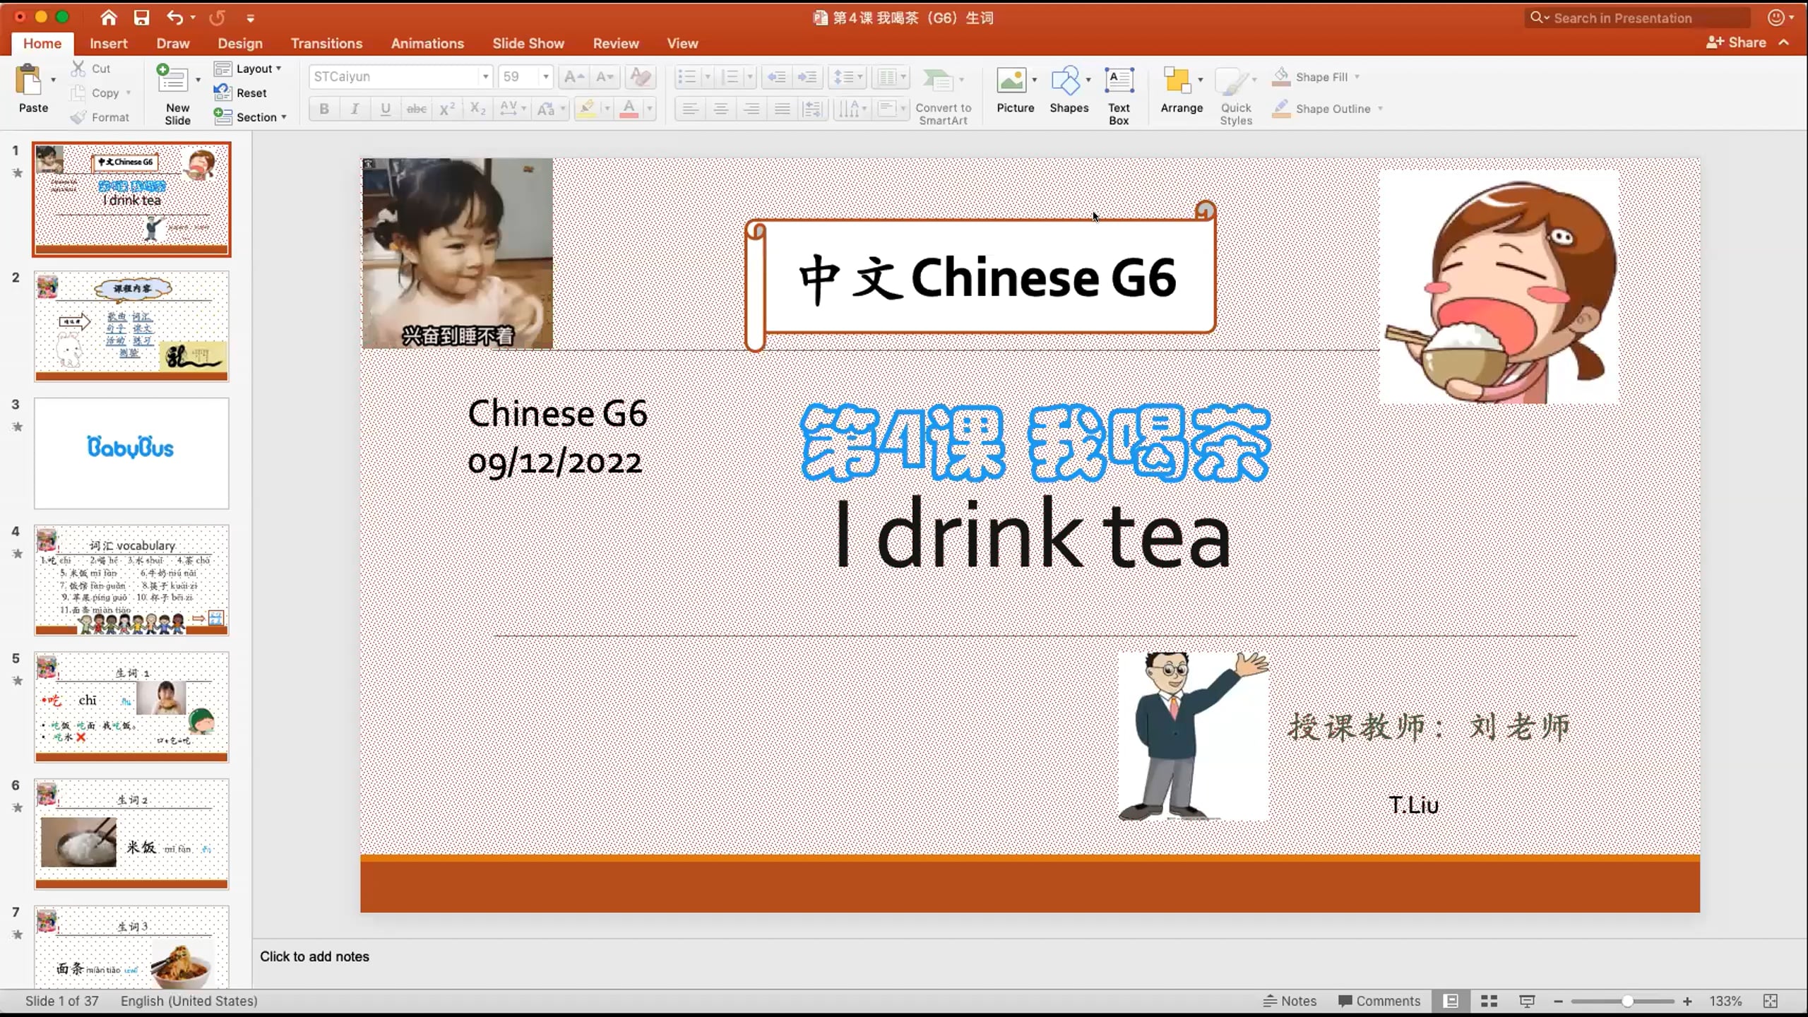The image size is (1808, 1017).
Task: Switch to the Slide Show tab
Action: [528, 43]
